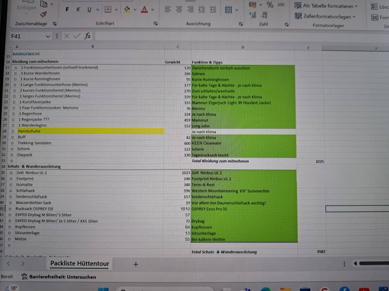Apply red font color

pyautogui.click(x=145, y=10)
